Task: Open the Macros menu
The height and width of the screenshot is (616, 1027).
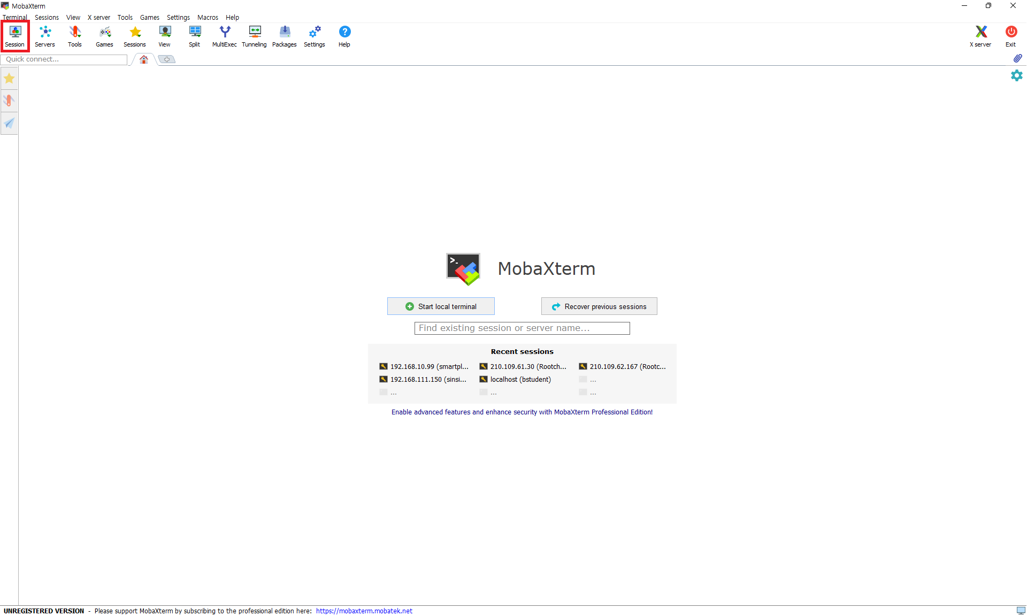Action: (208, 17)
